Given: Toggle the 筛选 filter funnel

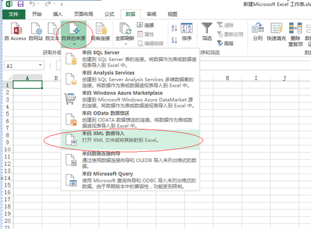Looking at the screenshot, I should click(207, 32).
